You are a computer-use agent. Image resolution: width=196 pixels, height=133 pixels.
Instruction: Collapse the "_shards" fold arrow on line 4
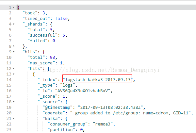(13, 24)
